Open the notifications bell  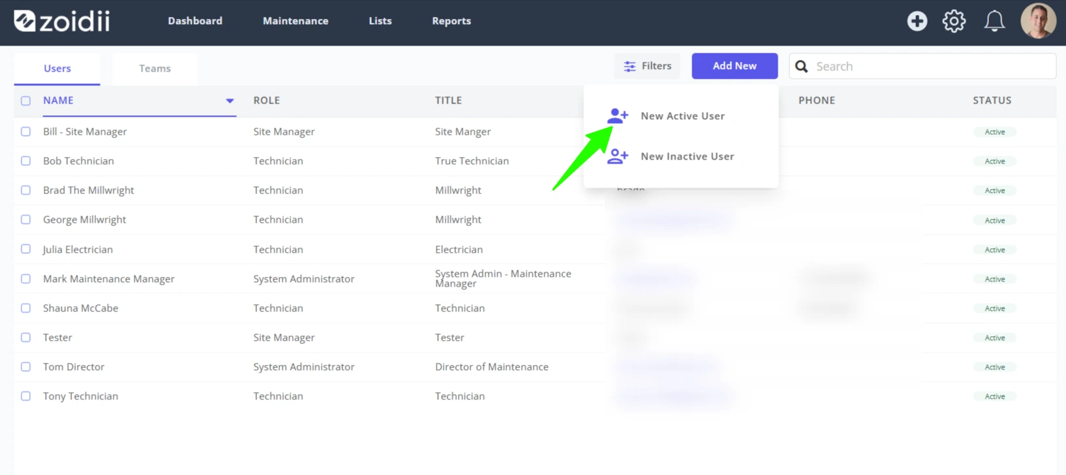tap(994, 21)
